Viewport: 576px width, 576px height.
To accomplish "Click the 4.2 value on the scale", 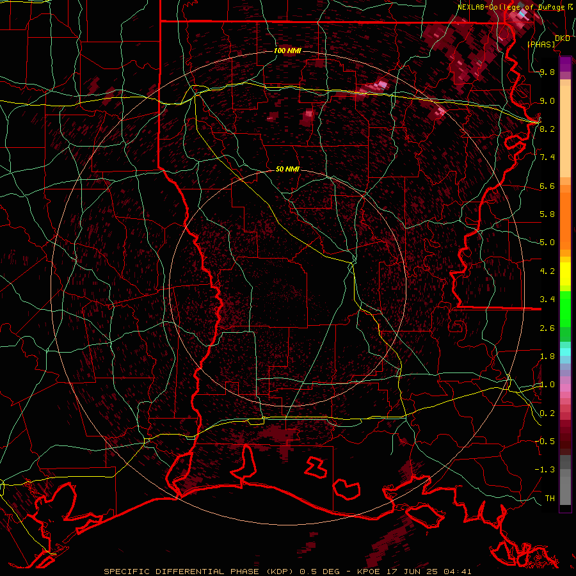I will pyautogui.click(x=547, y=271).
